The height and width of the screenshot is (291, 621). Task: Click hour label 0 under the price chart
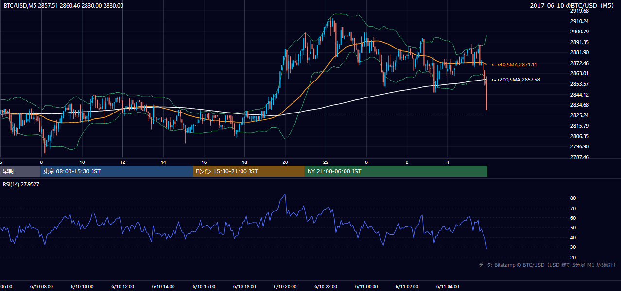(366, 162)
